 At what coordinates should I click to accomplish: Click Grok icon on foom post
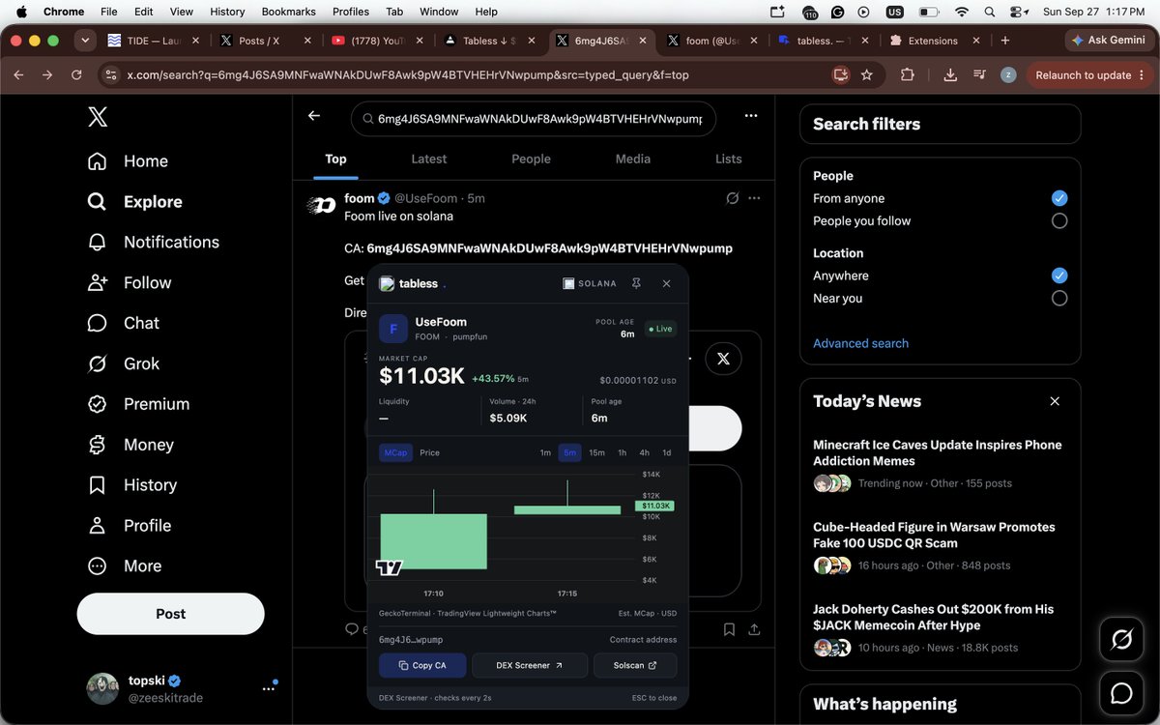click(732, 198)
